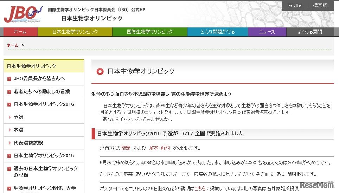The image size is (339, 193).
Task: Click the small triangle beside 予選
Action: pos(10,117)
